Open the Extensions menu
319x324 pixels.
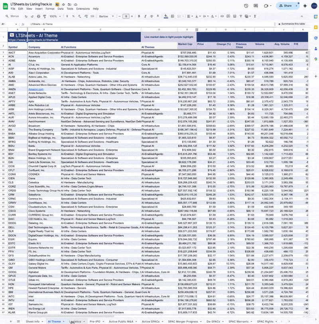(83, 9)
